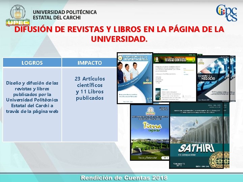Click the SATHIRI title text on cover
The height and width of the screenshot is (182, 243).
pos(196,148)
